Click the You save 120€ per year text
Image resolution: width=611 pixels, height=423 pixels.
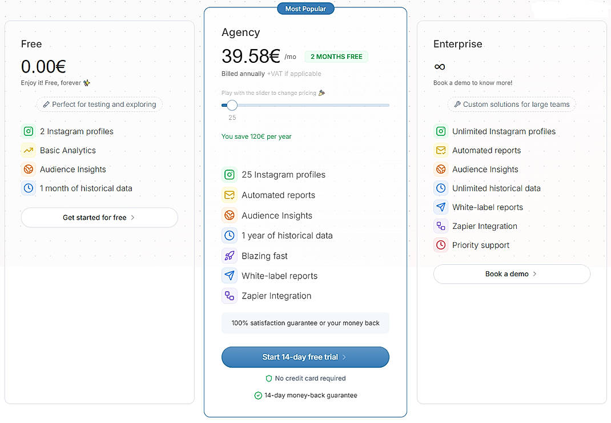pos(256,136)
